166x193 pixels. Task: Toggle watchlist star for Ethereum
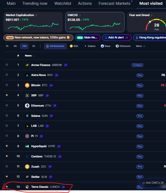(7, 105)
